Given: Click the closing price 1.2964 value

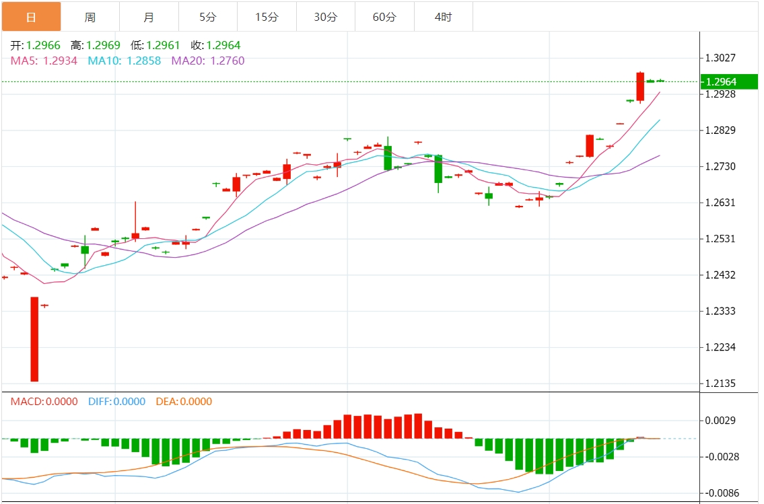Looking at the screenshot, I should coord(223,45).
